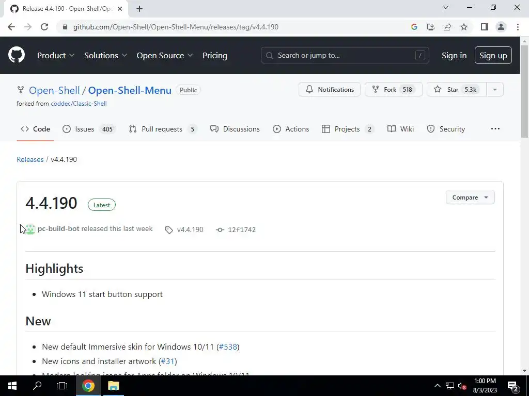Click the address bar URL
The width and height of the screenshot is (529, 396).
tap(176, 27)
